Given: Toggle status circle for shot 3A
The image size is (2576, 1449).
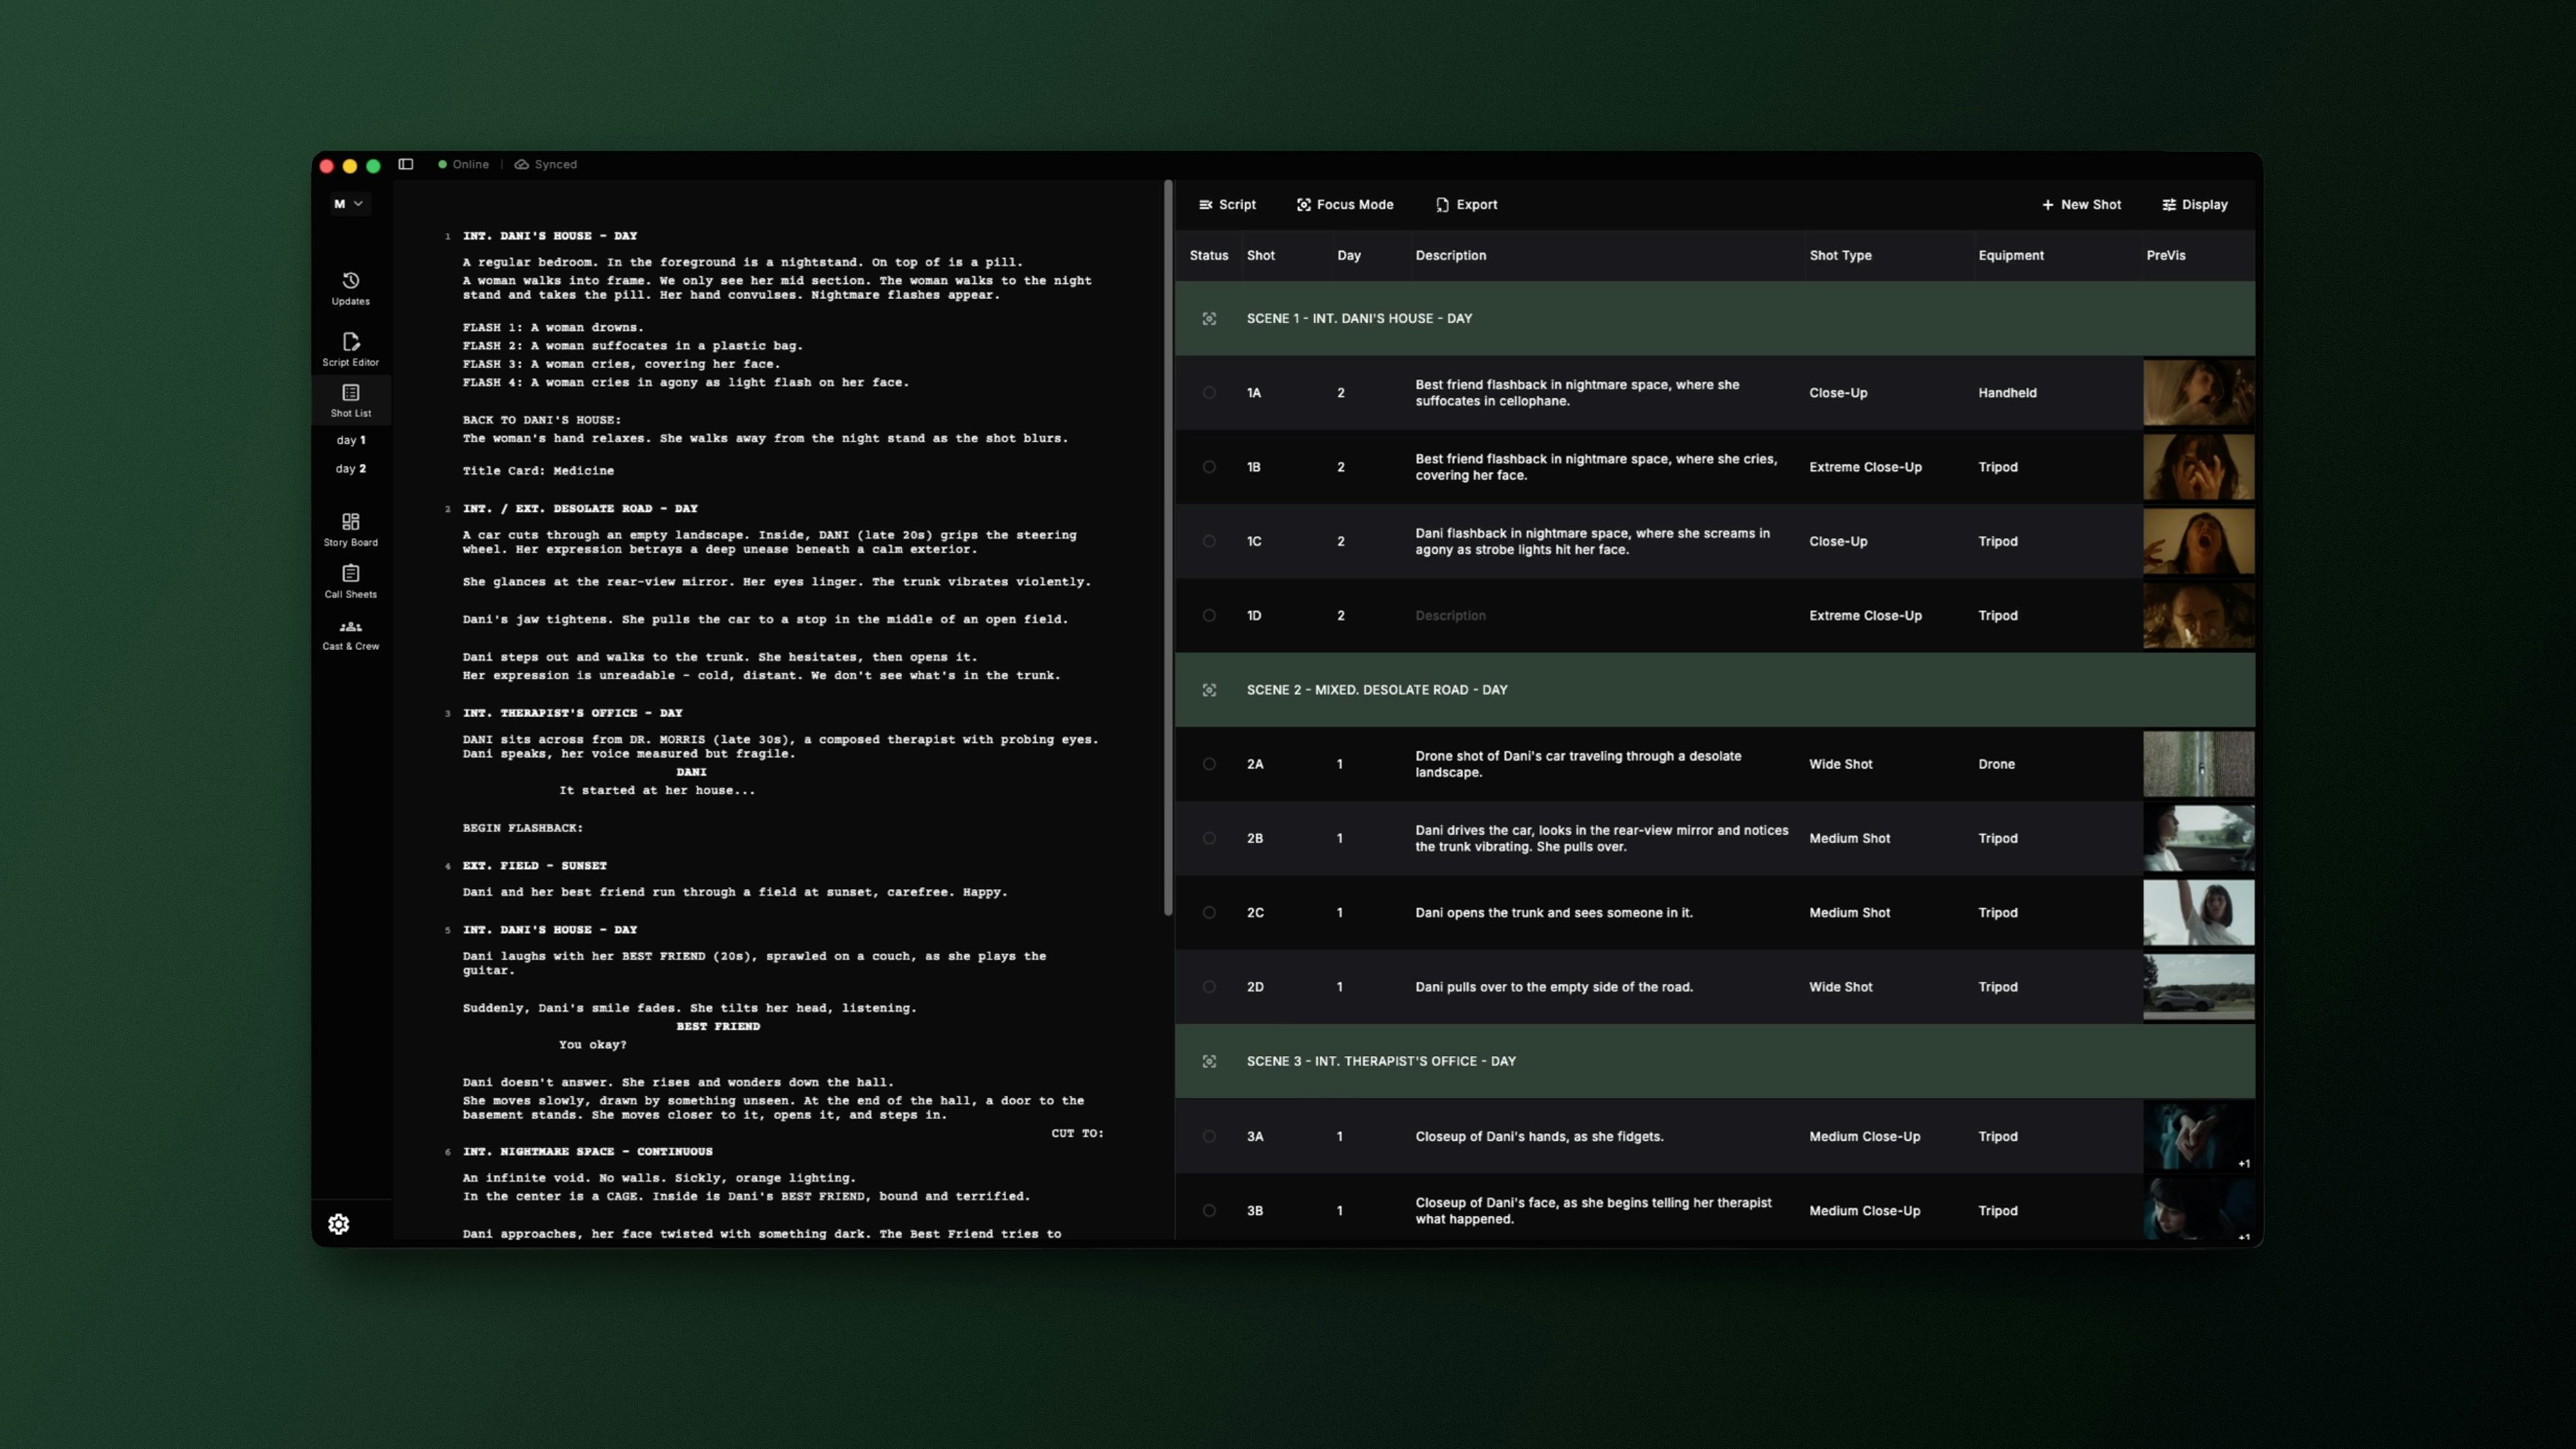Looking at the screenshot, I should tap(1209, 1136).
